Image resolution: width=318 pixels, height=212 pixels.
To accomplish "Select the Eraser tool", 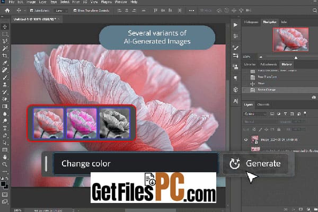I will (5, 99).
